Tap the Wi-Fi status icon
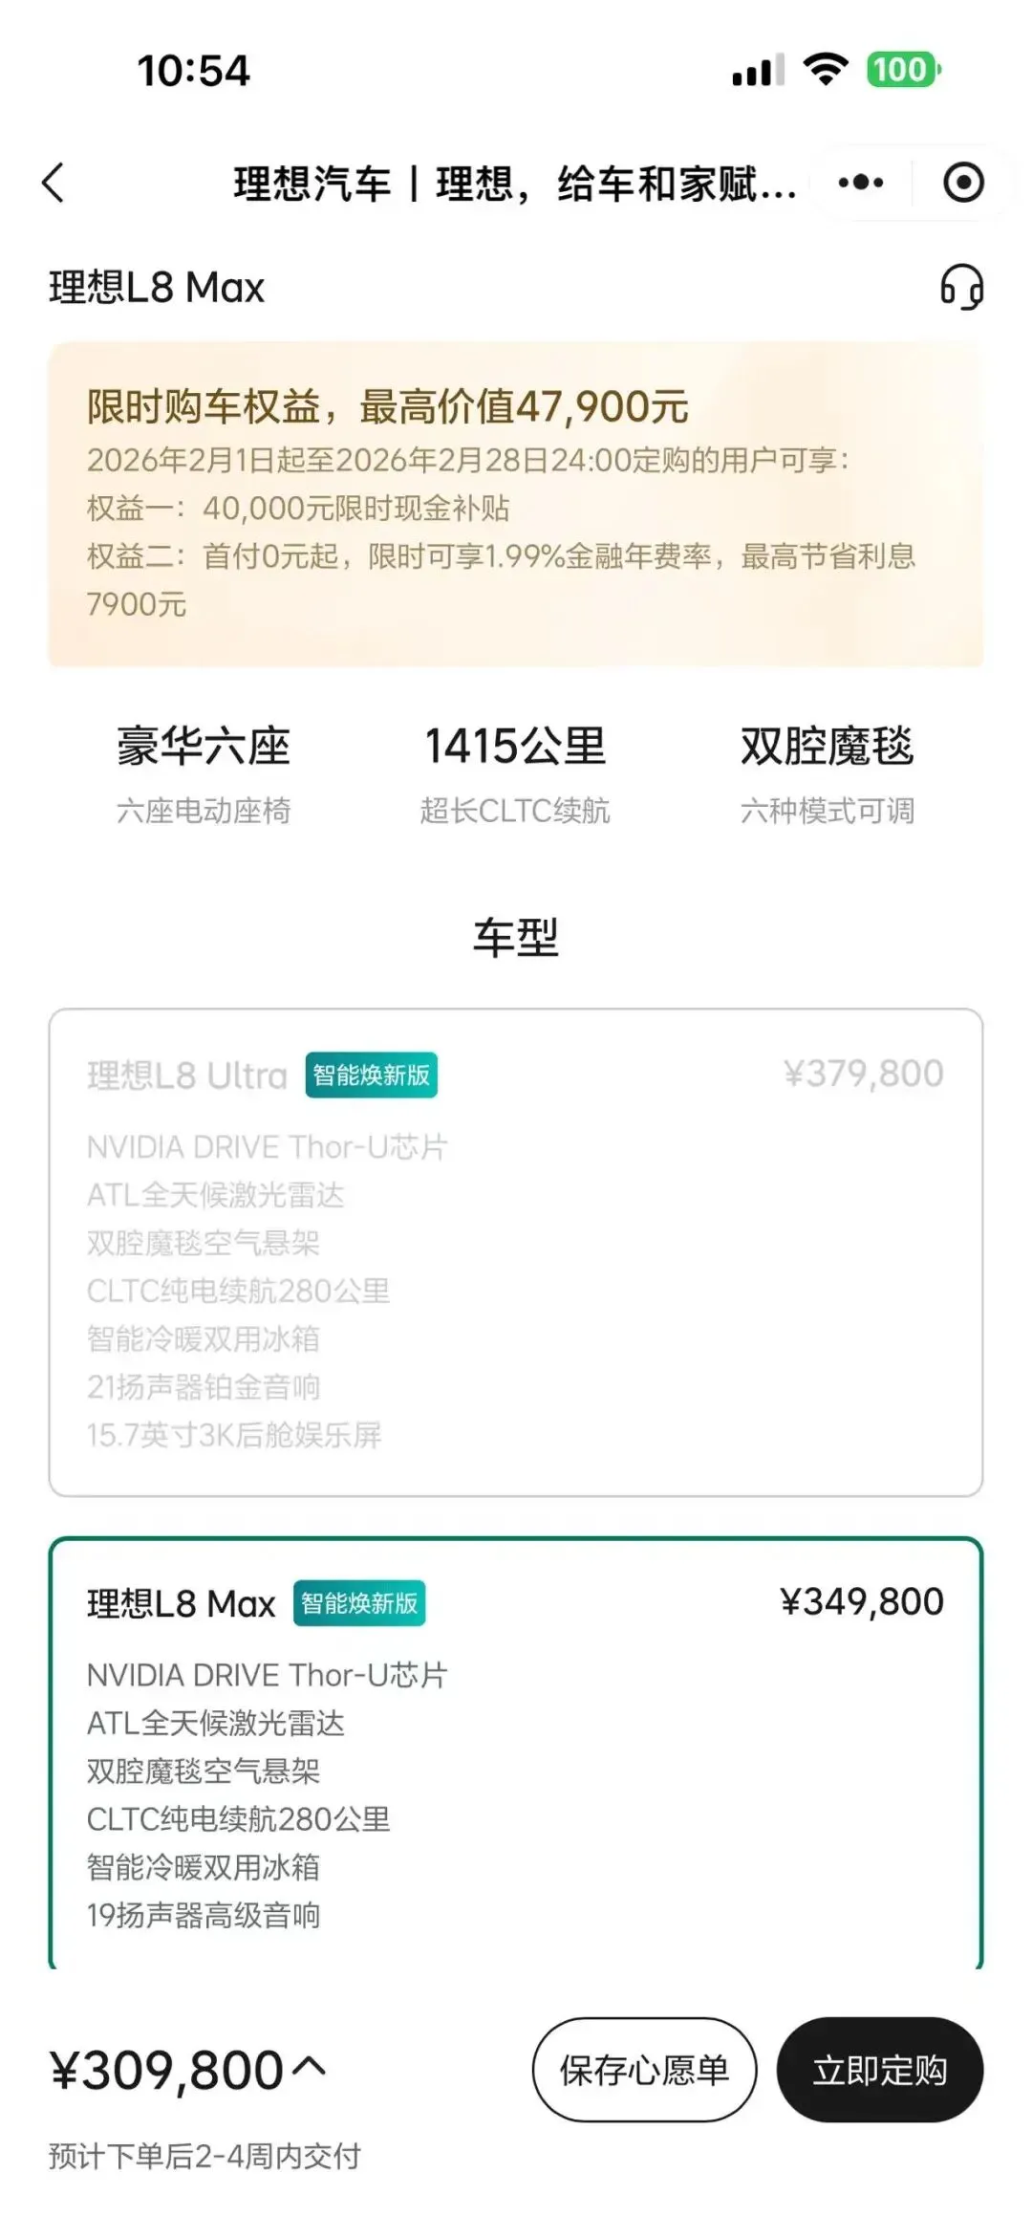The image size is (1032, 2238). (x=826, y=69)
